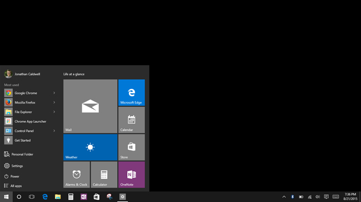Open the Weather tile

point(90,147)
